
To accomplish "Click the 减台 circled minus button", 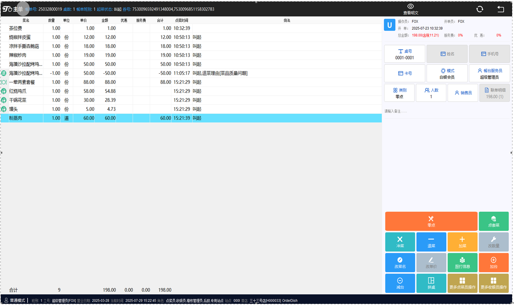I will click(400, 283).
